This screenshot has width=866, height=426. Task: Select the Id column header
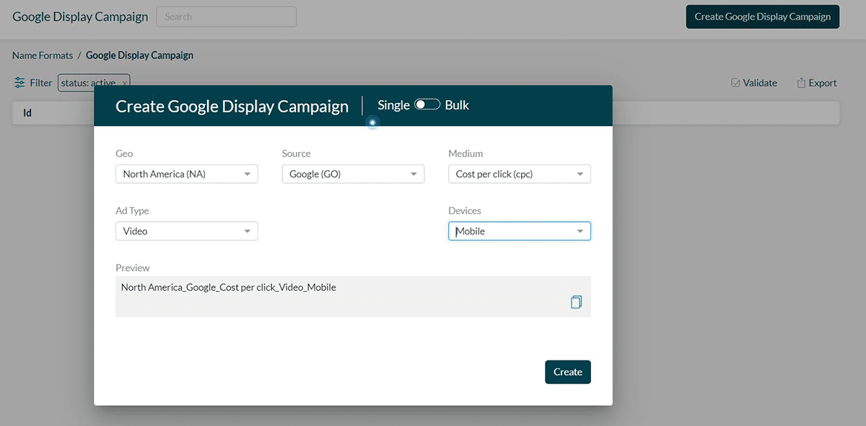click(x=27, y=112)
